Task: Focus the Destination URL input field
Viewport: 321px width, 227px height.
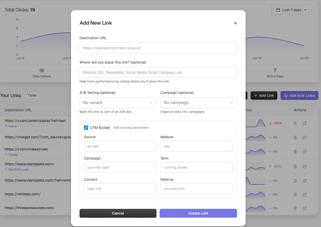Action: (x=158, y=48)
